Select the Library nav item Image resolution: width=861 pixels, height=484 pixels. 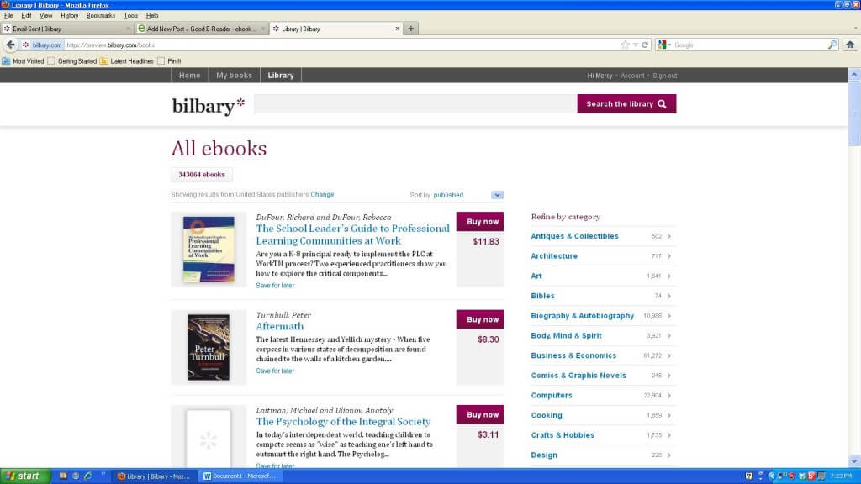pos(281,76)
